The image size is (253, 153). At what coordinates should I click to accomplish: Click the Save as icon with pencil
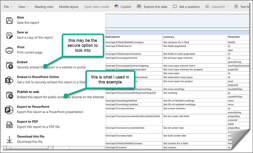pos(9,35)
